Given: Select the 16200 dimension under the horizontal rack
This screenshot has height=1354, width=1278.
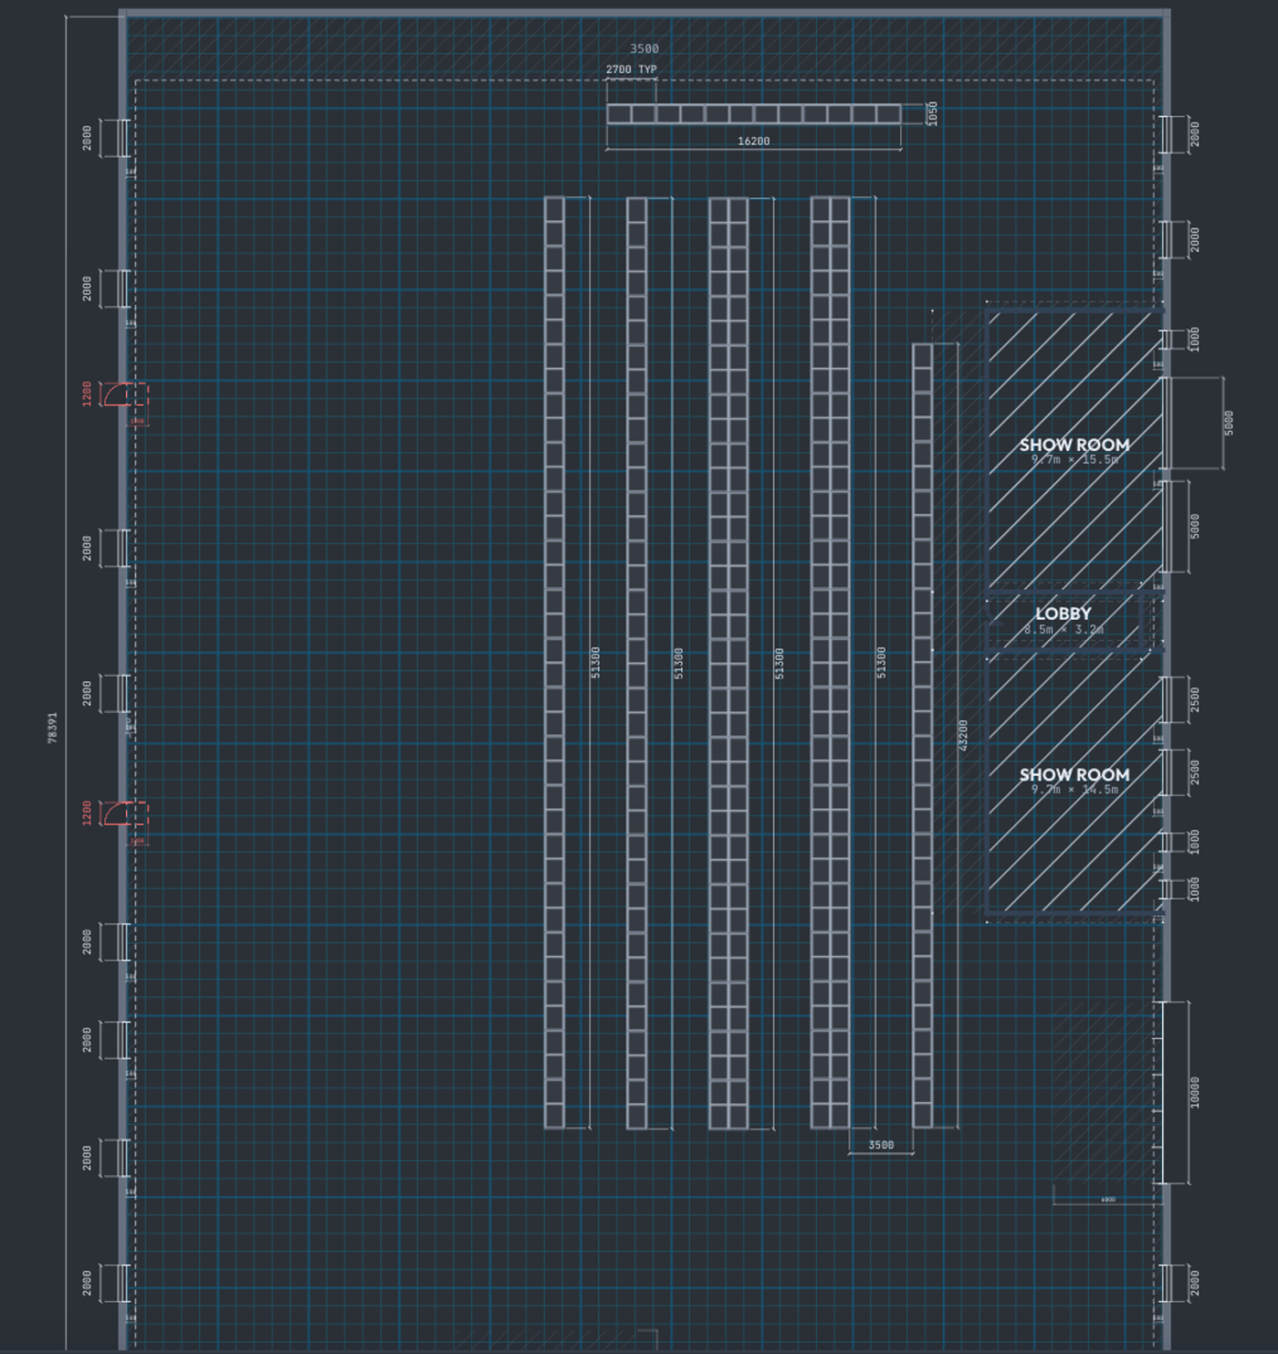Looking at the screenshot, I should coord(753,142).
